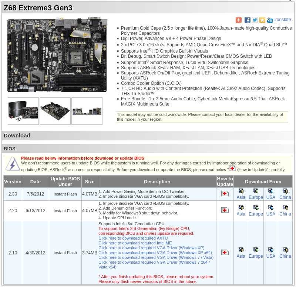
Task: Click Asia download icon for version 2.30
Action: [241, 191]
